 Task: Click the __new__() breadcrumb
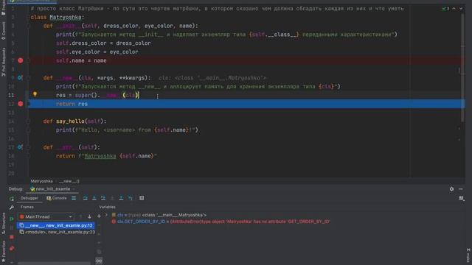[x=69, y=181]
